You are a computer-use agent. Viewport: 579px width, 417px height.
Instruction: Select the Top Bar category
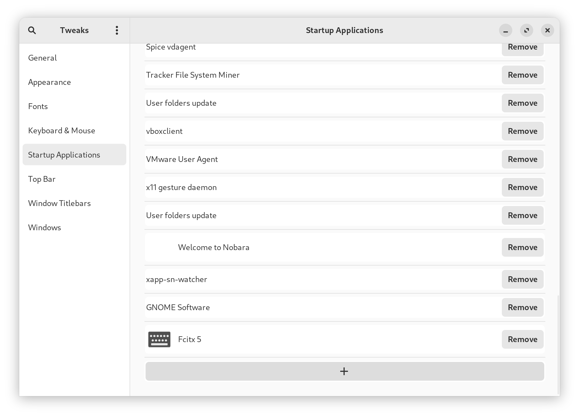point(42,179)
